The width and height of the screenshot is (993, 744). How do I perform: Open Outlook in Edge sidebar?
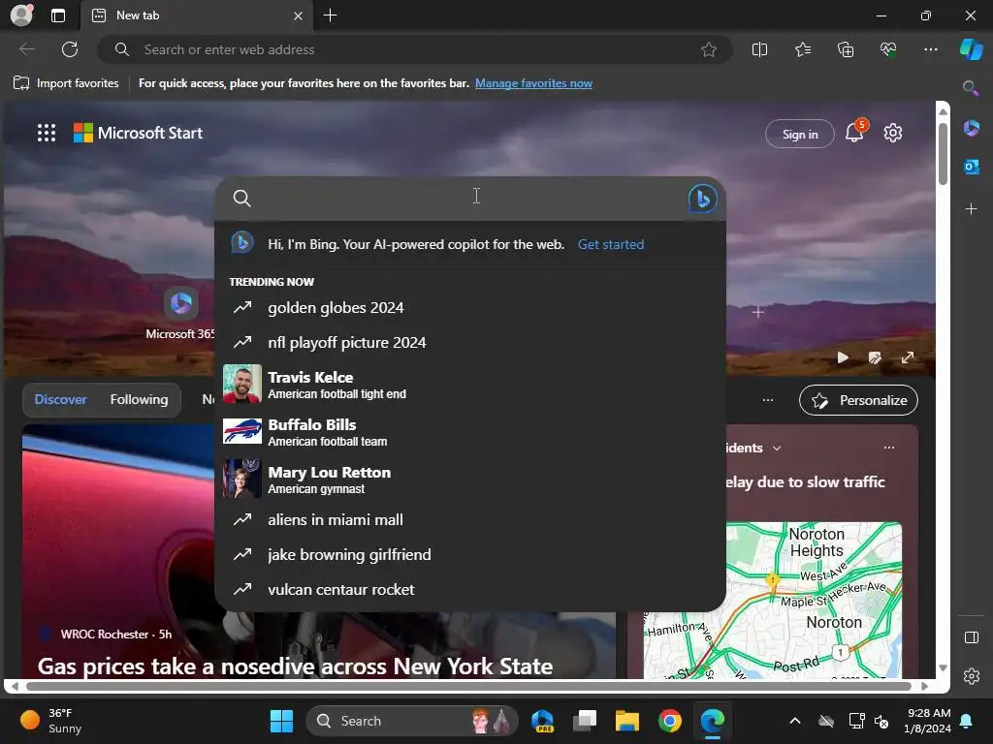(x=971, y=167)
